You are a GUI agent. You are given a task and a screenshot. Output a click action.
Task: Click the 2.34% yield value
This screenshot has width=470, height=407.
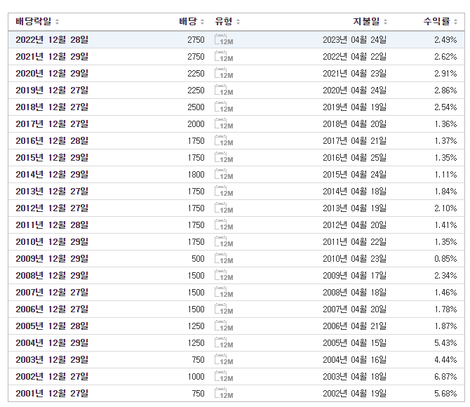445,276
